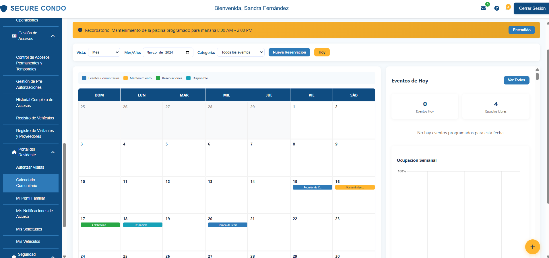Click the Eventos Hoy count card
Viewport: 549px width, 258px height.
(425, 107)
